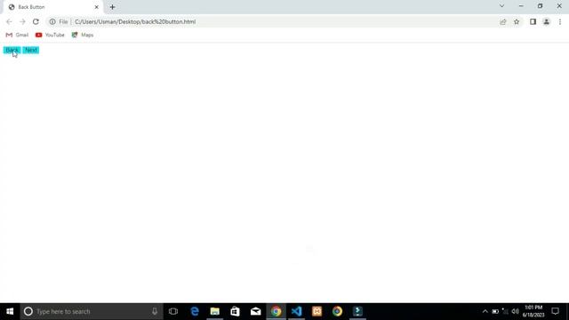Viewport: 569px width, 320px height.
Task: Open a new browser tab
Action: (x=112, y=7)
